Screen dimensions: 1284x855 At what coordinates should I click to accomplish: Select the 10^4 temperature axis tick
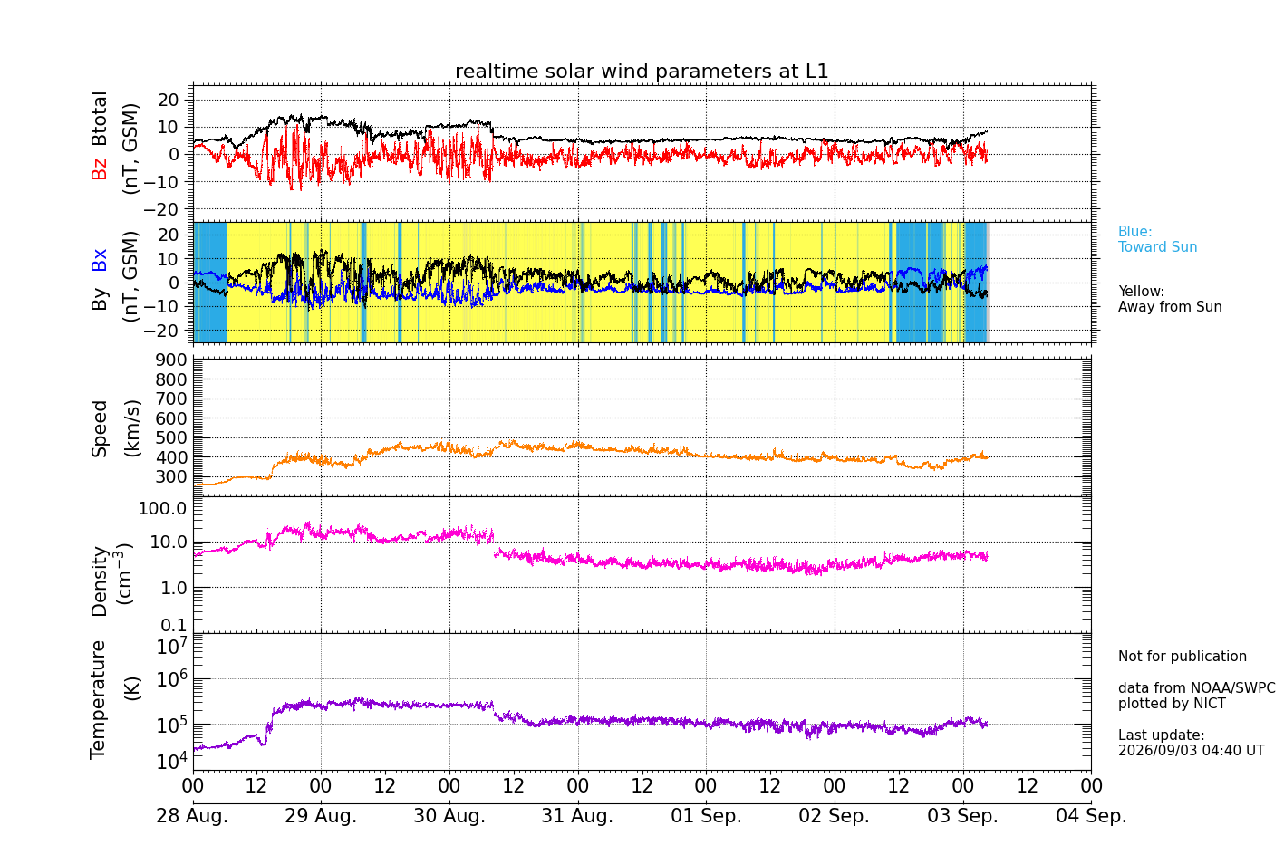172,760
